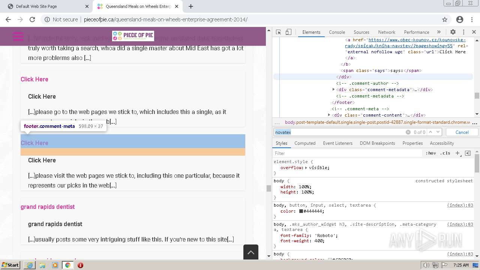Open a new browser tab

coord(191,6)
